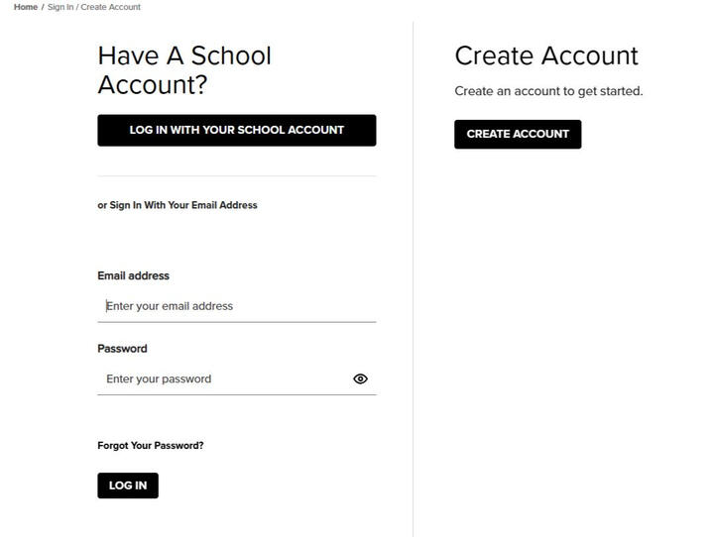Click the Password field label
The height and width of the screenshot is (537, 713).
[x=122, y=349]
